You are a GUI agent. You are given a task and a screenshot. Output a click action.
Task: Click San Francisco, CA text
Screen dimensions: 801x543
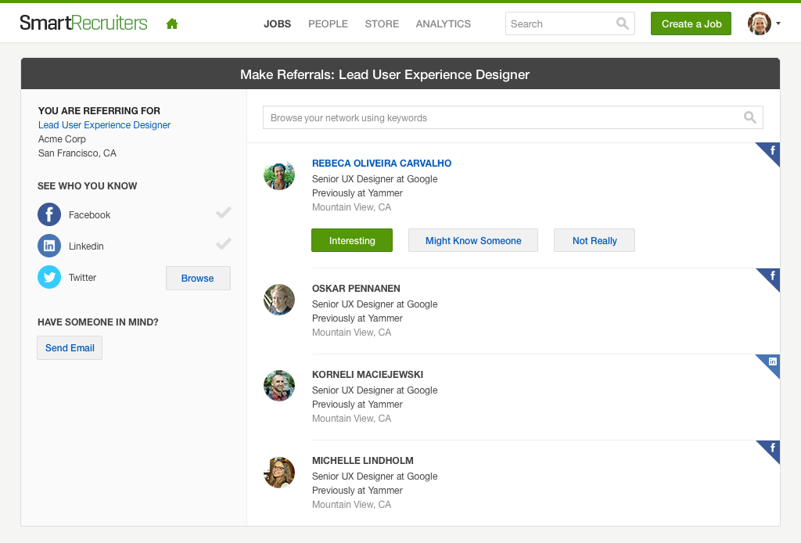[x=77, y=153]
